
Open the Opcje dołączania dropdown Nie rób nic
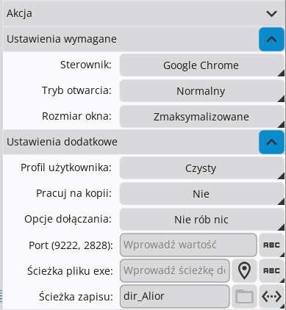coord(202,220)
